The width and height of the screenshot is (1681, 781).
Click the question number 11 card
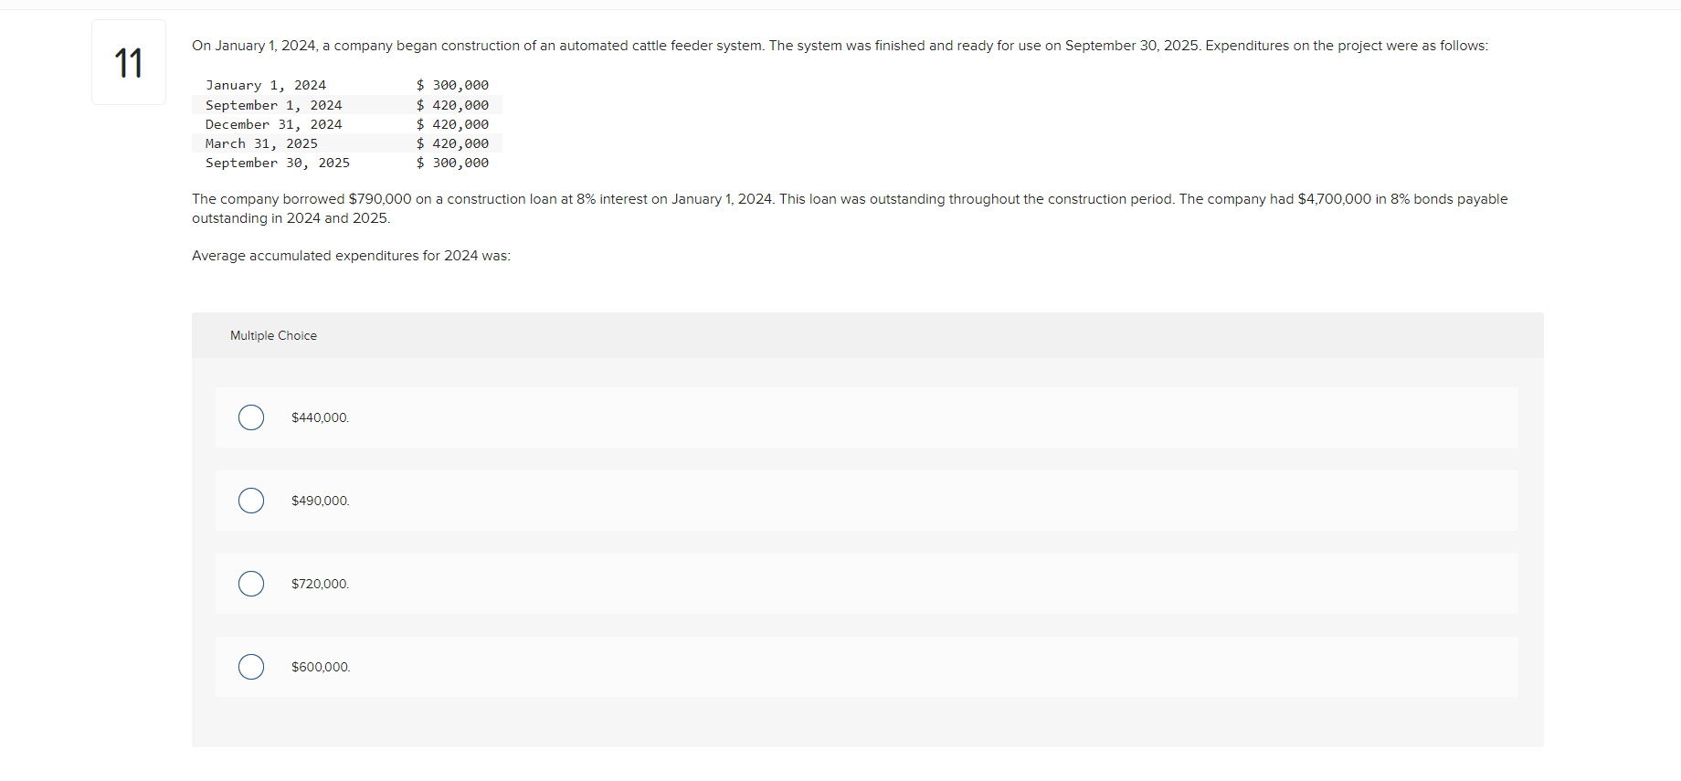point(128,61)
